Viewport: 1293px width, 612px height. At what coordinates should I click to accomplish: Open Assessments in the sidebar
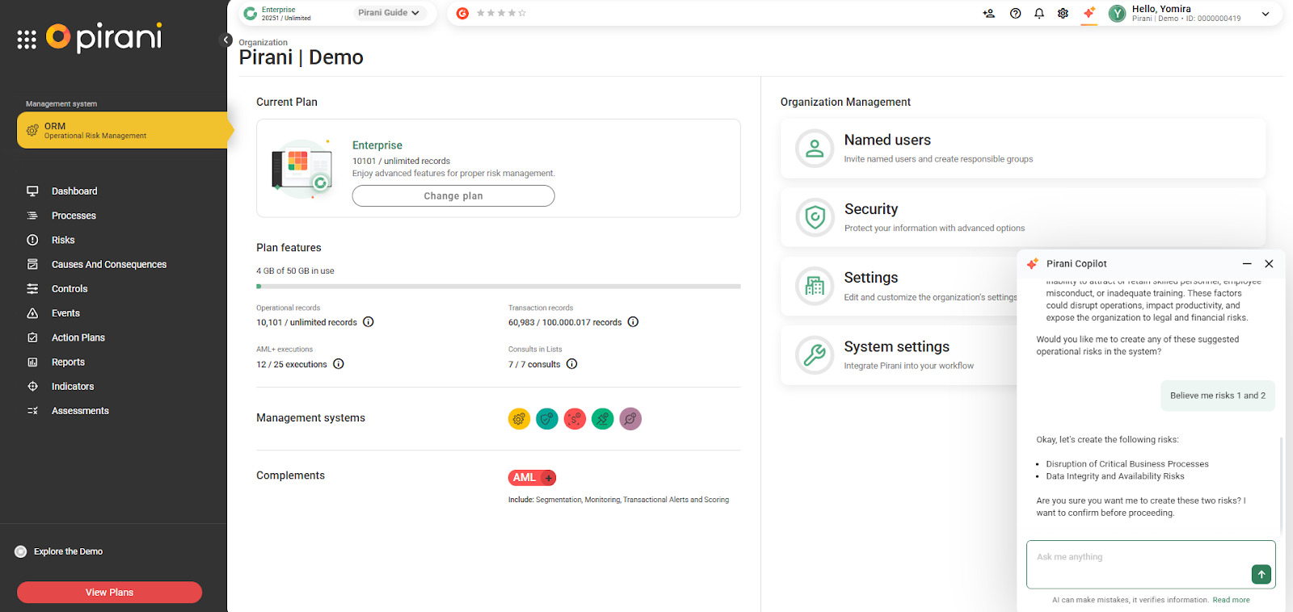pos(80,411)
